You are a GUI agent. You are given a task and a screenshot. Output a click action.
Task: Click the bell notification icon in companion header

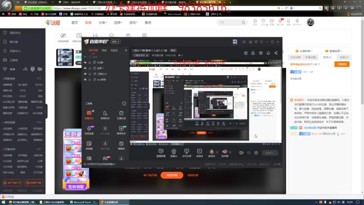click(x=268, y=53)
